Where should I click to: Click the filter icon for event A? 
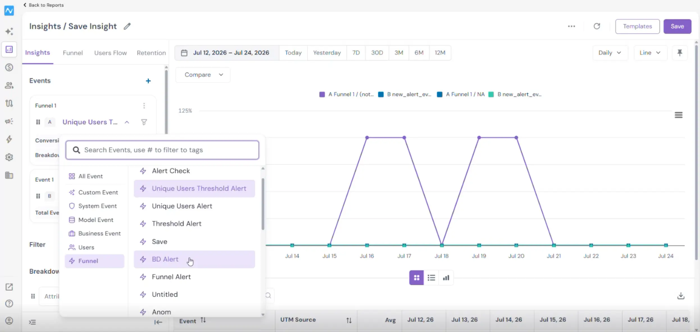tap(144, 122)
